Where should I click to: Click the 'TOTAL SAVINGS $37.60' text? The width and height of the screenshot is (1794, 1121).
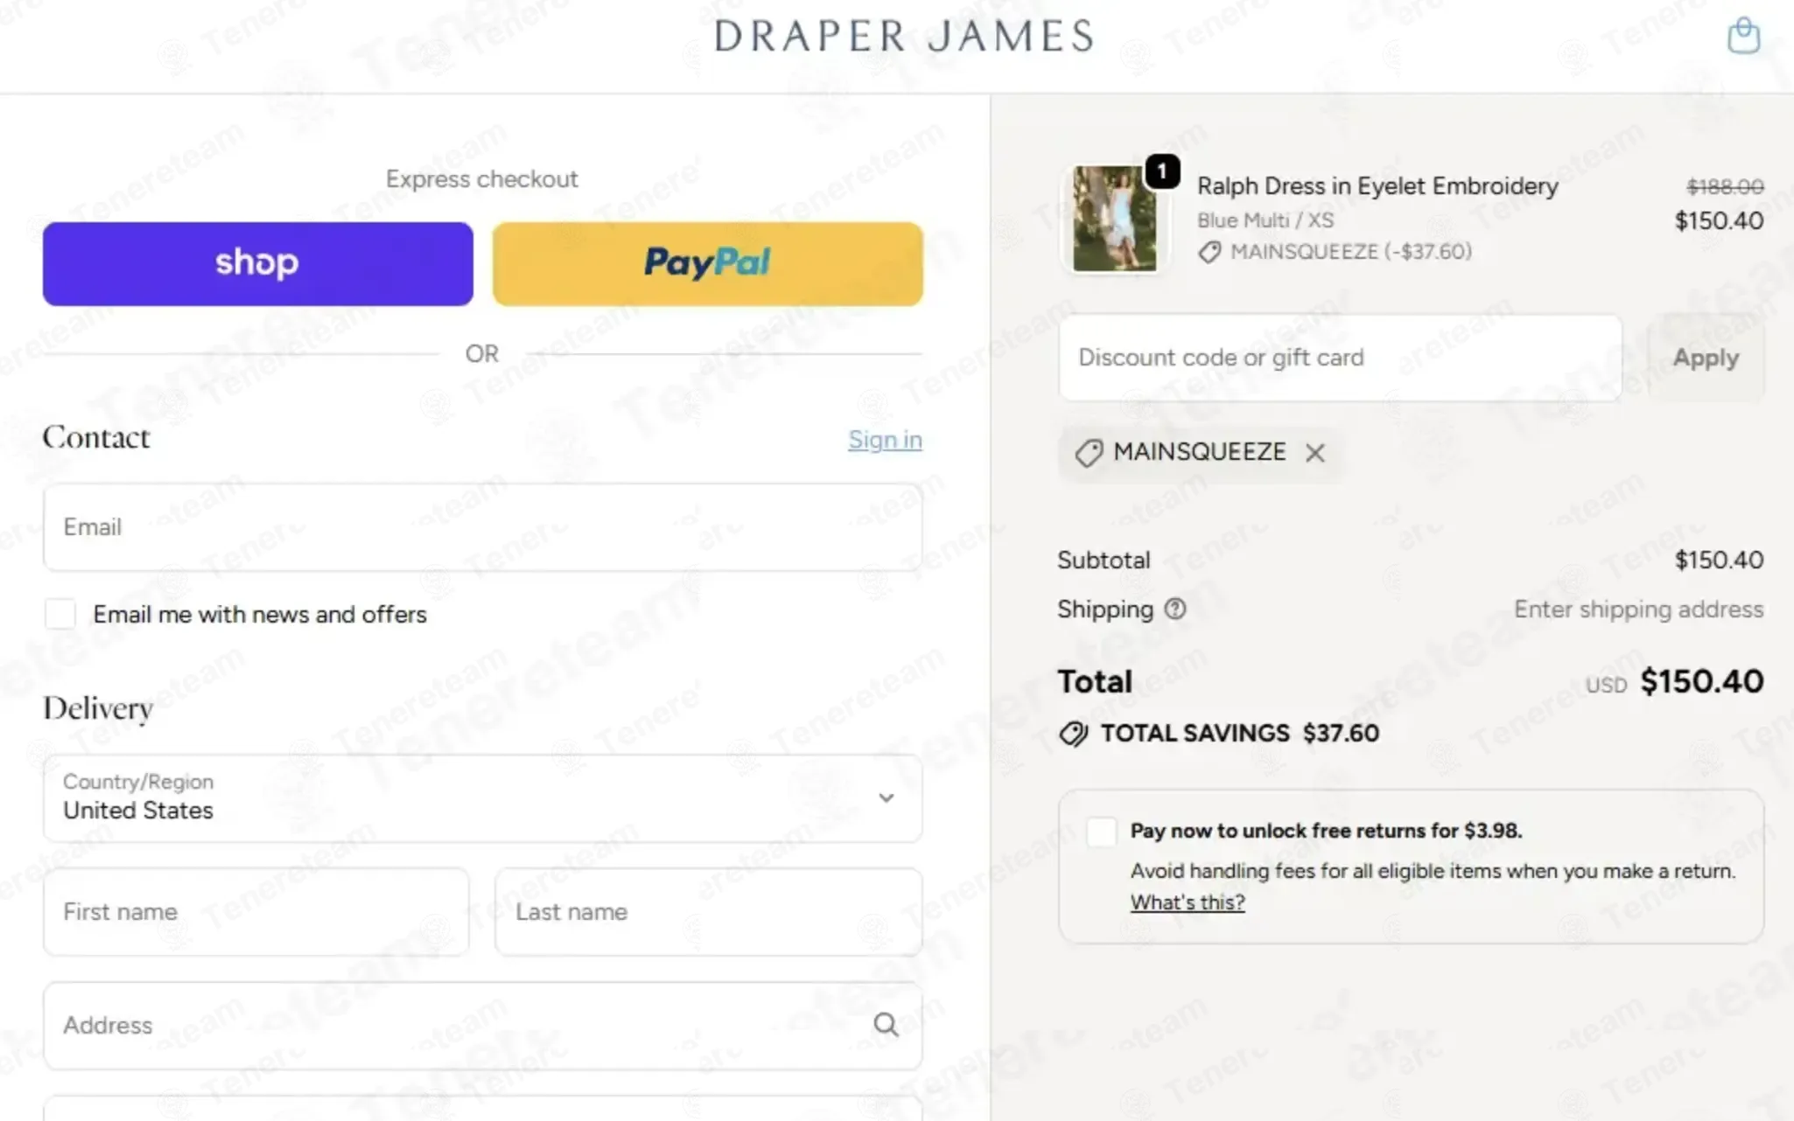(1240, 734)
